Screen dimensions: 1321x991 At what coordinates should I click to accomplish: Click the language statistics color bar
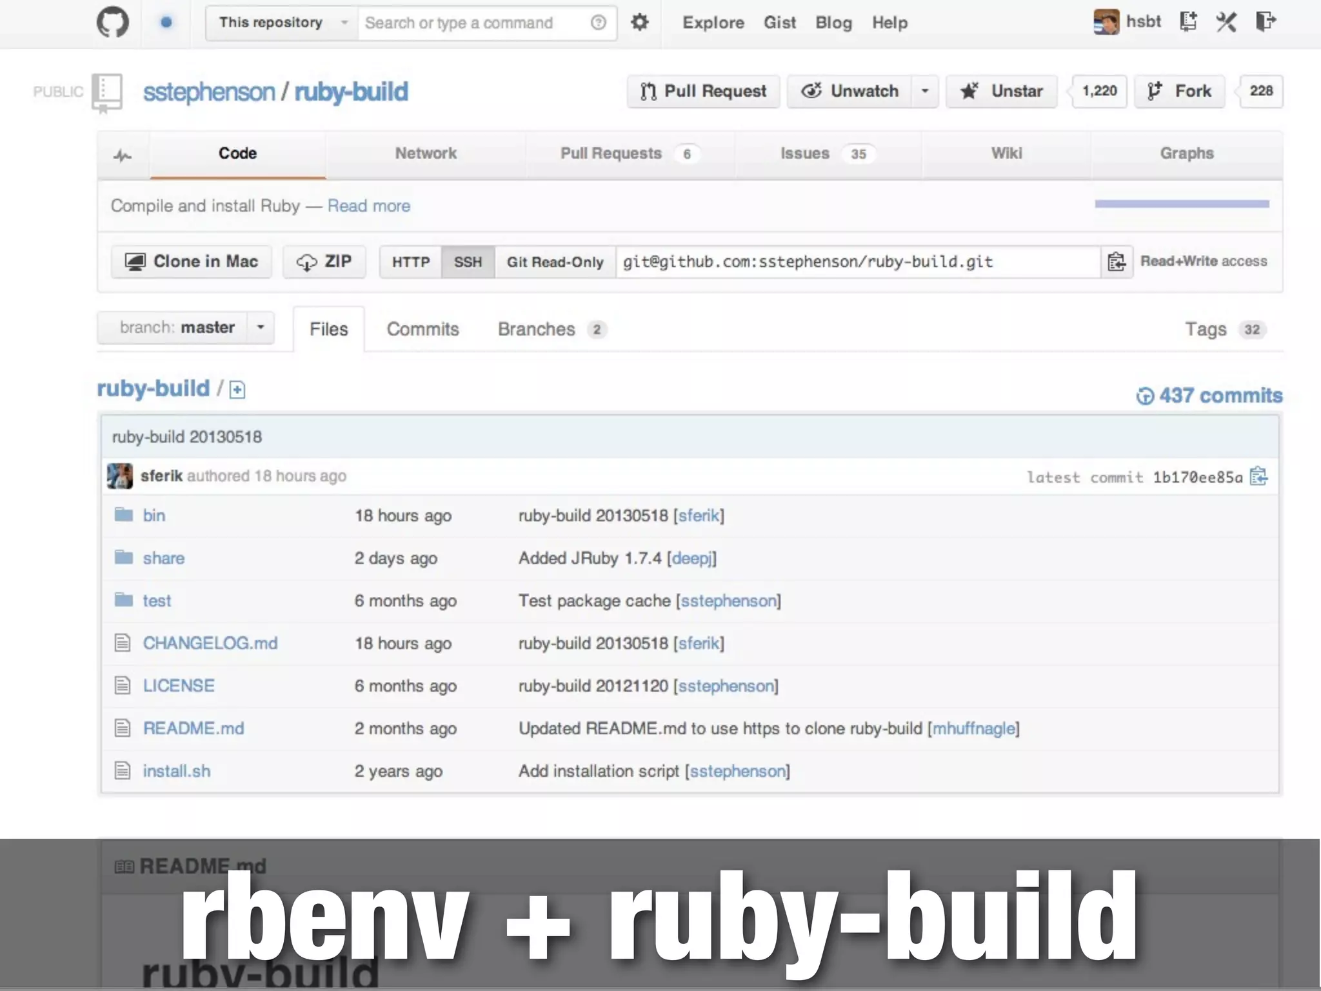1182,204
